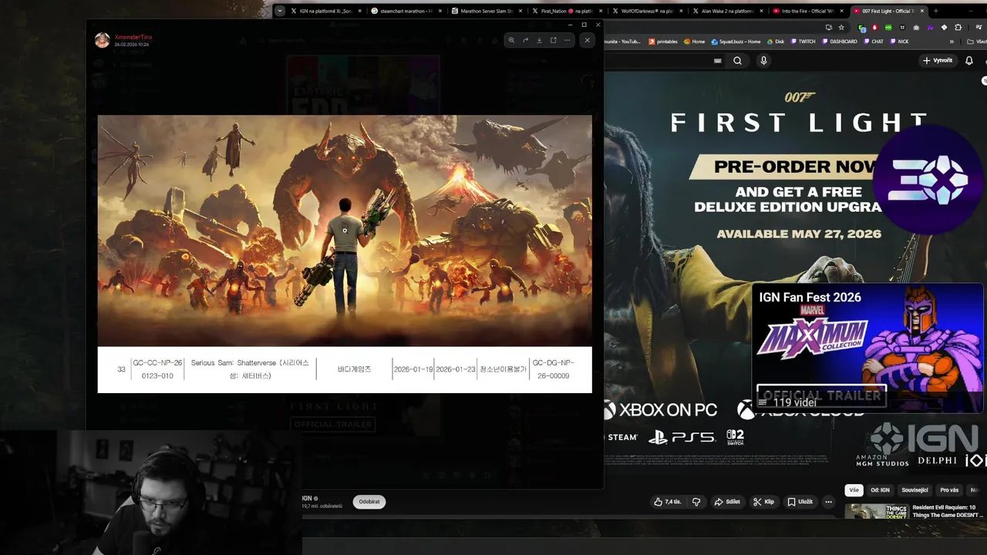Open the IGN channel name
The width and height of the screenshot is (987, 555).
click(x=307, y=499)
